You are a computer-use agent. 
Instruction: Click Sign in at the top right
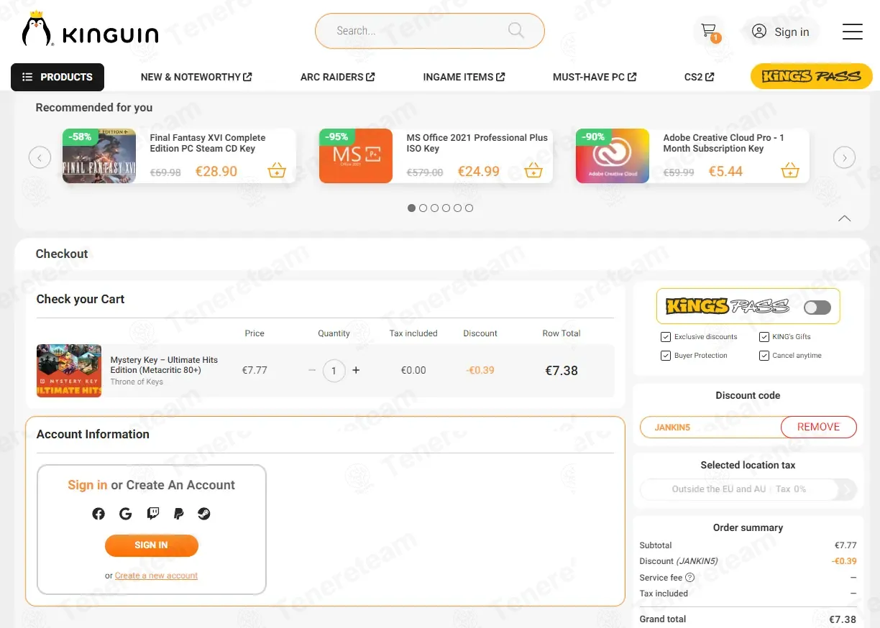[781, 32]
